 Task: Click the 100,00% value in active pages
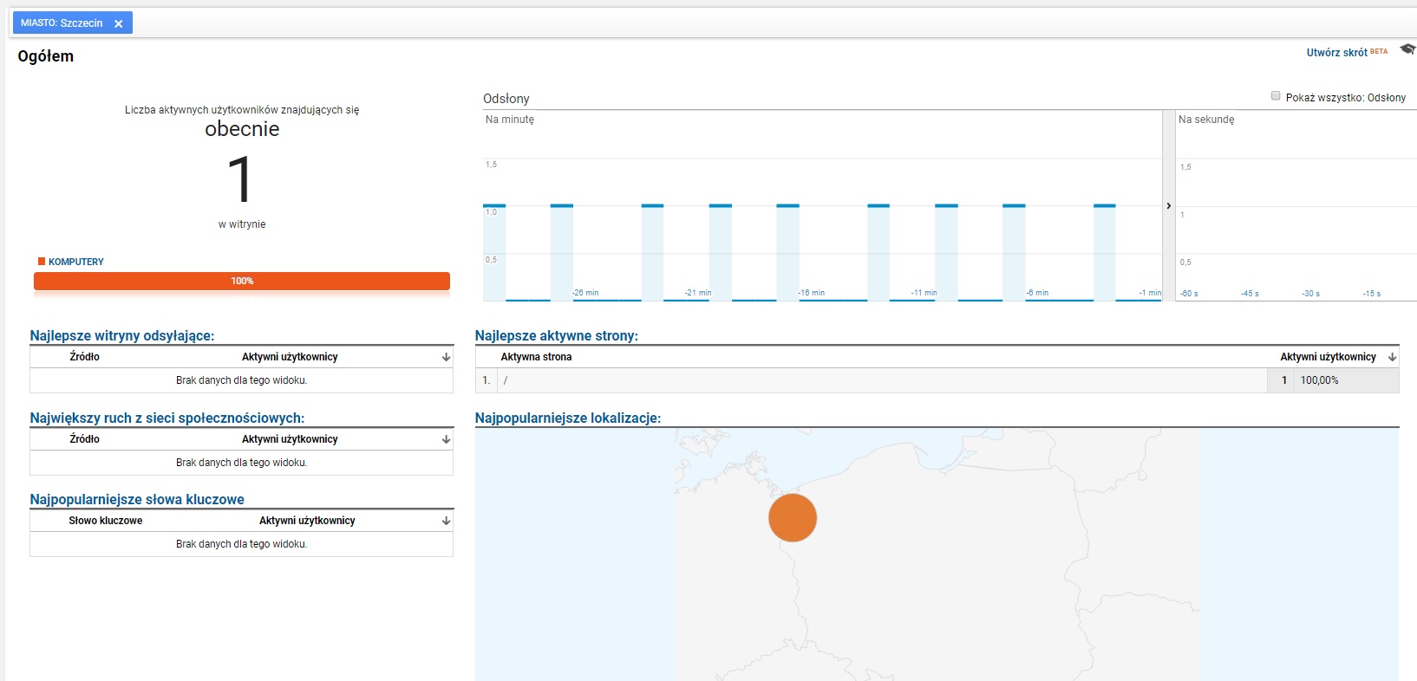click(x=1319, y=380)
